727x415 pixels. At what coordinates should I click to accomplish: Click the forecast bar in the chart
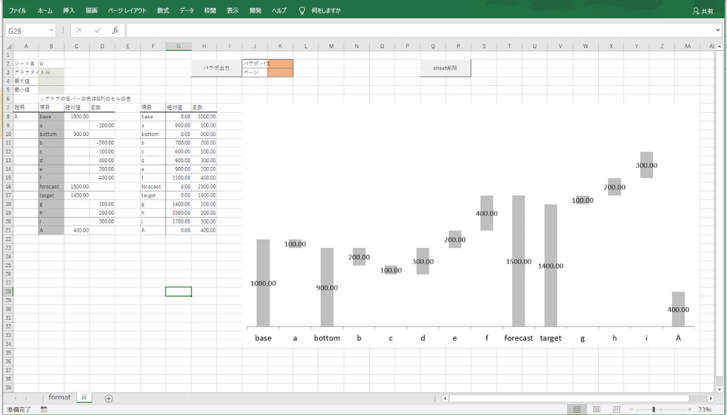click(519, 261)
